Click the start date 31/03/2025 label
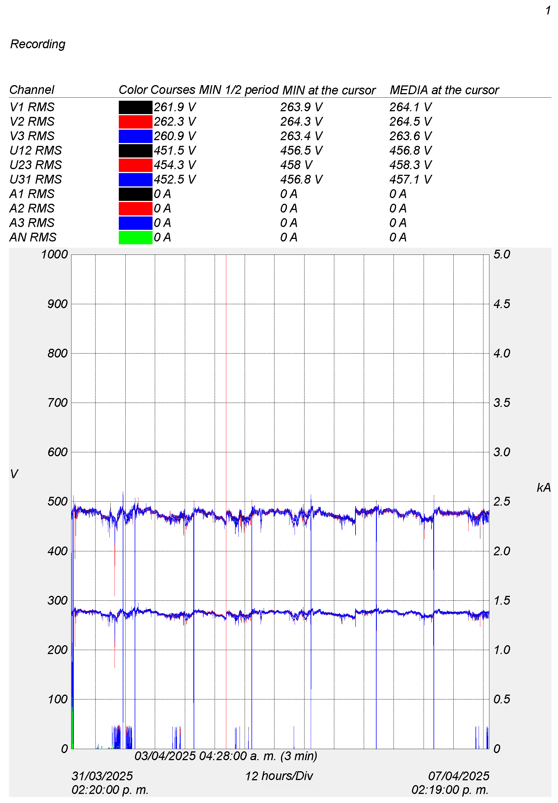Screen dimensions: 558x803 click(x=102, y=776)
